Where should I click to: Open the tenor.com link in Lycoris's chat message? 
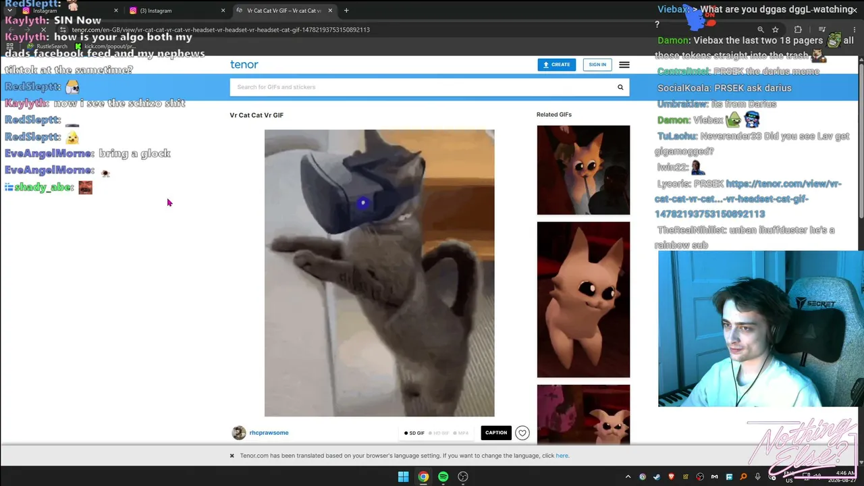(x=748, y=198)
